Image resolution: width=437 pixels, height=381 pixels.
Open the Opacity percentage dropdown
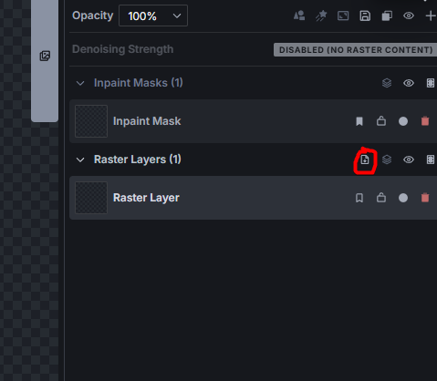click(153, 15)
